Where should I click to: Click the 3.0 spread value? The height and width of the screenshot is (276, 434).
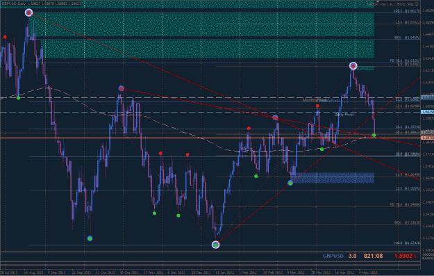[x=352, y=256]
